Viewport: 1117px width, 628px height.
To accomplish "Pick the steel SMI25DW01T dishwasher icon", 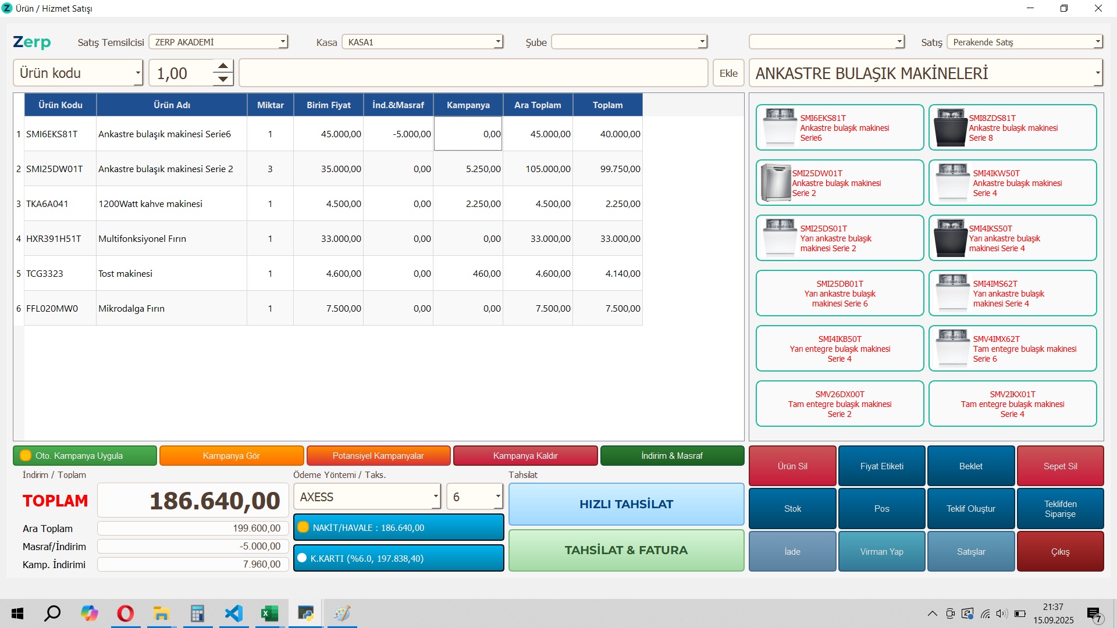I will (x=776, y=183).
